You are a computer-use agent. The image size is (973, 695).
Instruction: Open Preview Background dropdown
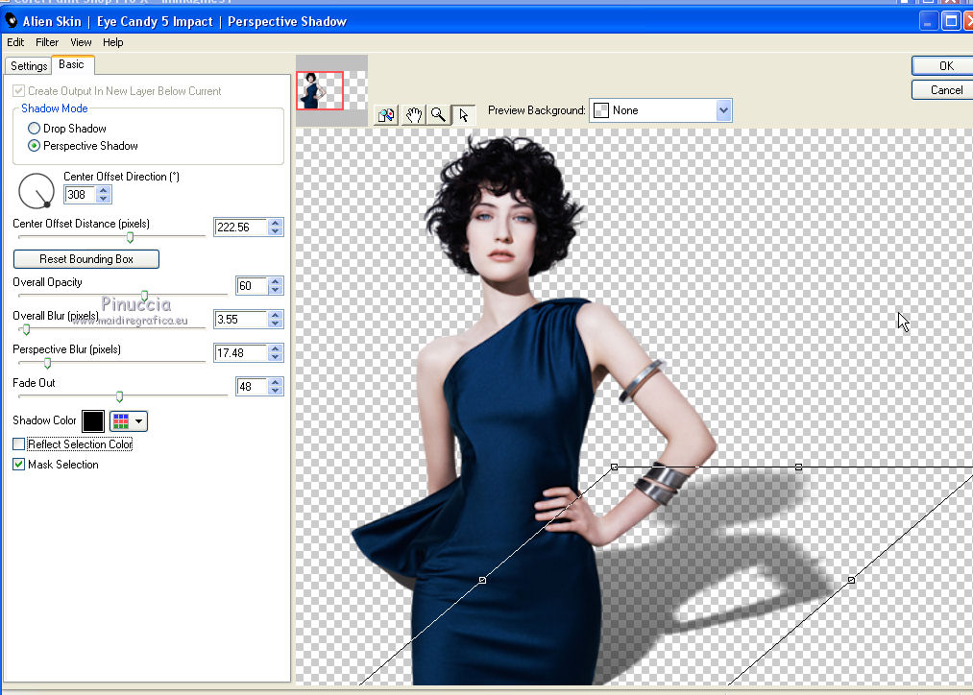723,110
